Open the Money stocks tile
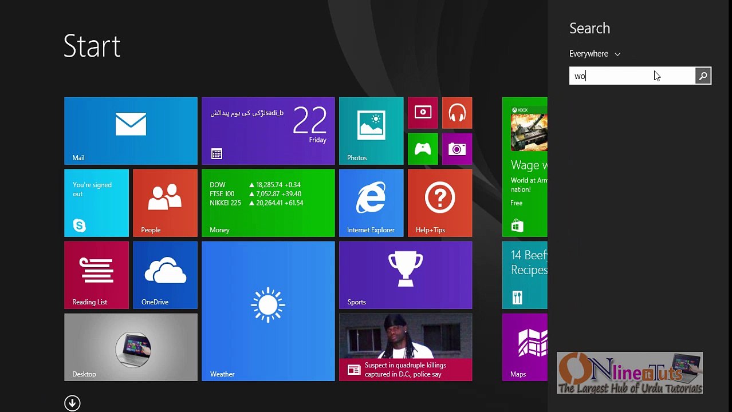732x412 pixels. click(268, 203)
